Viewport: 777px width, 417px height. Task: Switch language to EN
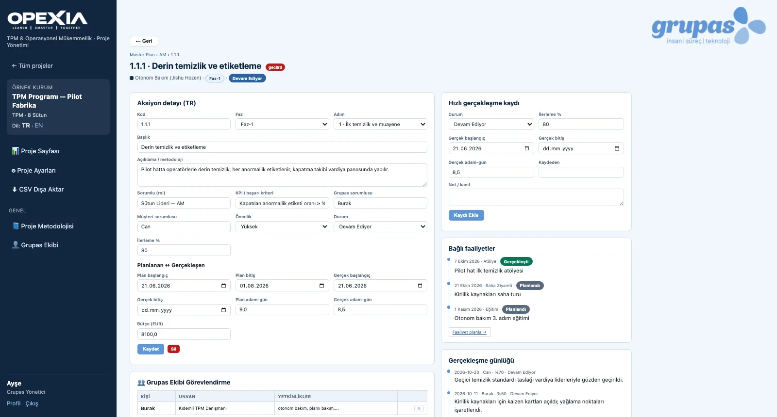coord(39,126)
